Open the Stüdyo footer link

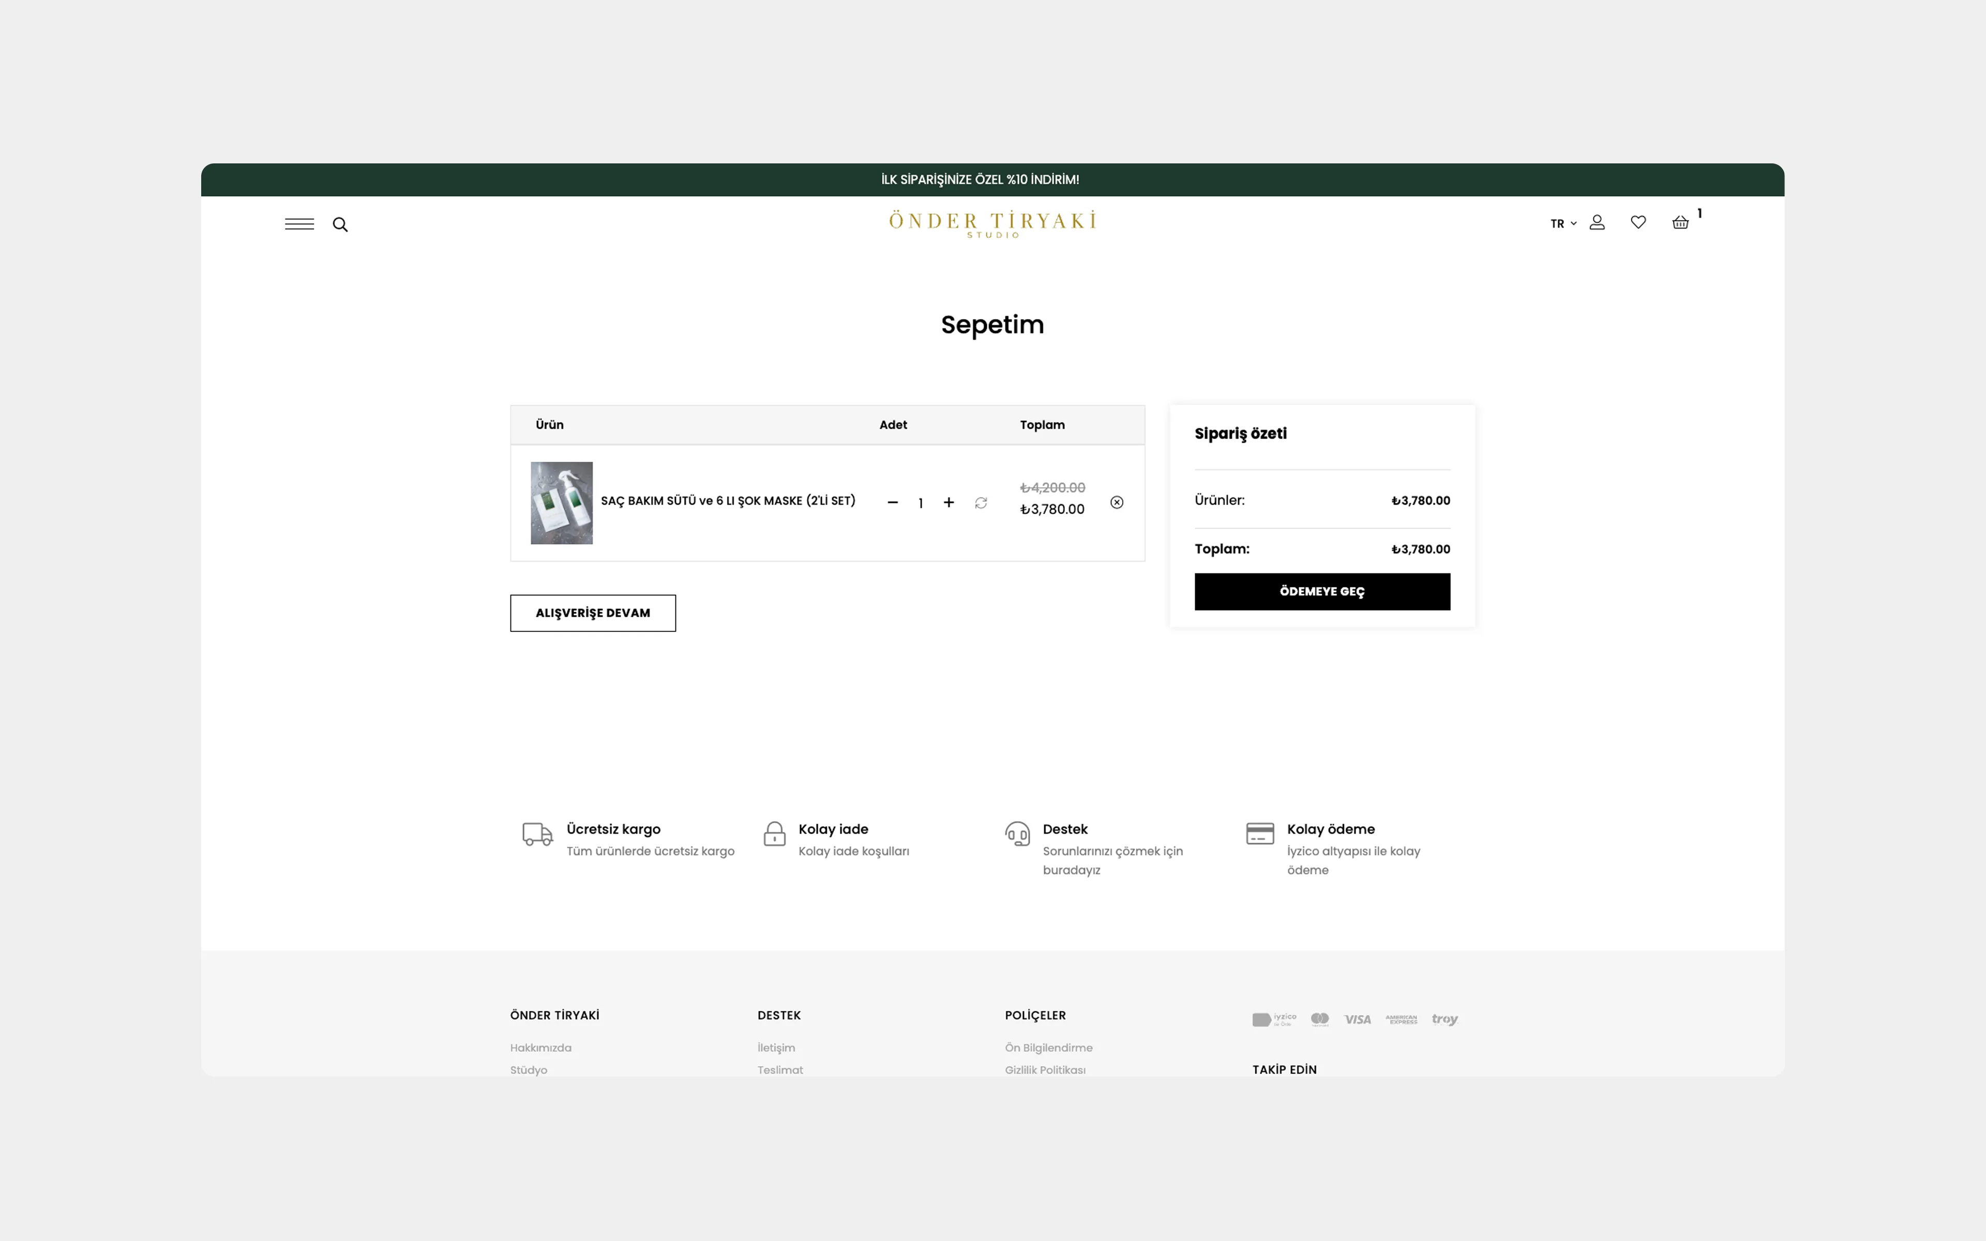[529, 1070]
